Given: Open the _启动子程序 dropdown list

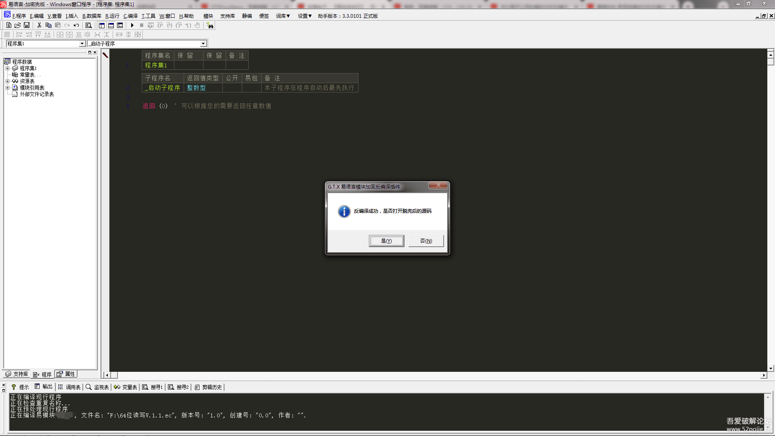Looking at the screenshot, I should coord(203,44).
